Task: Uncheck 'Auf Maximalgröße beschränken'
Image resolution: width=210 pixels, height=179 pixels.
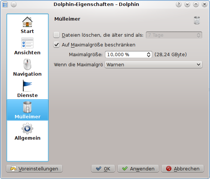Action: click(56, 45)
